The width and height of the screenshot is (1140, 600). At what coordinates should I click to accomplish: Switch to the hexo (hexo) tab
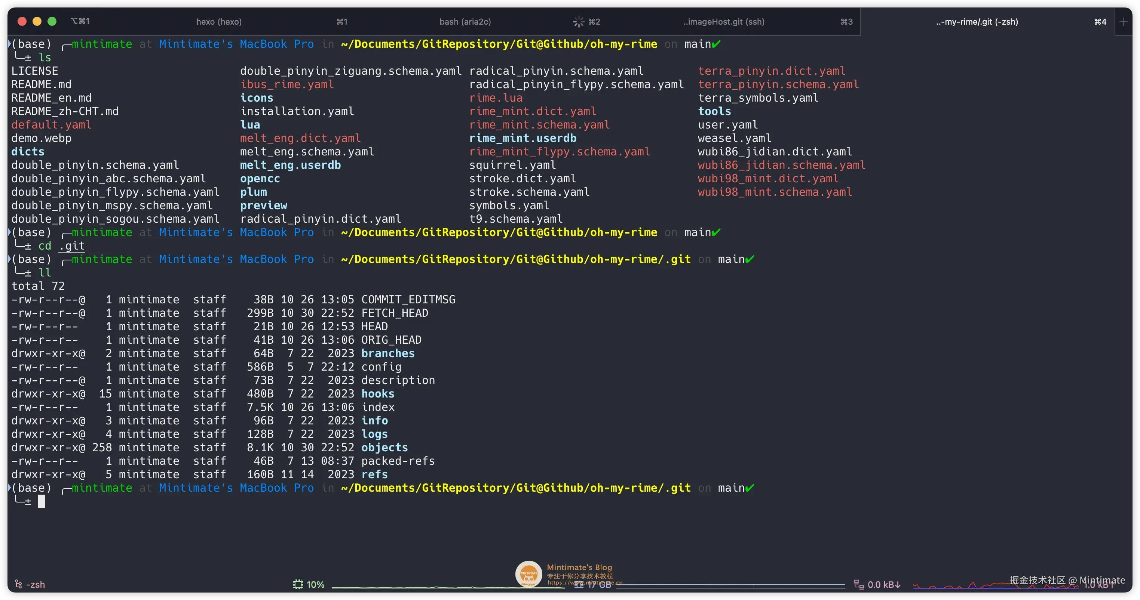(219, 22)
